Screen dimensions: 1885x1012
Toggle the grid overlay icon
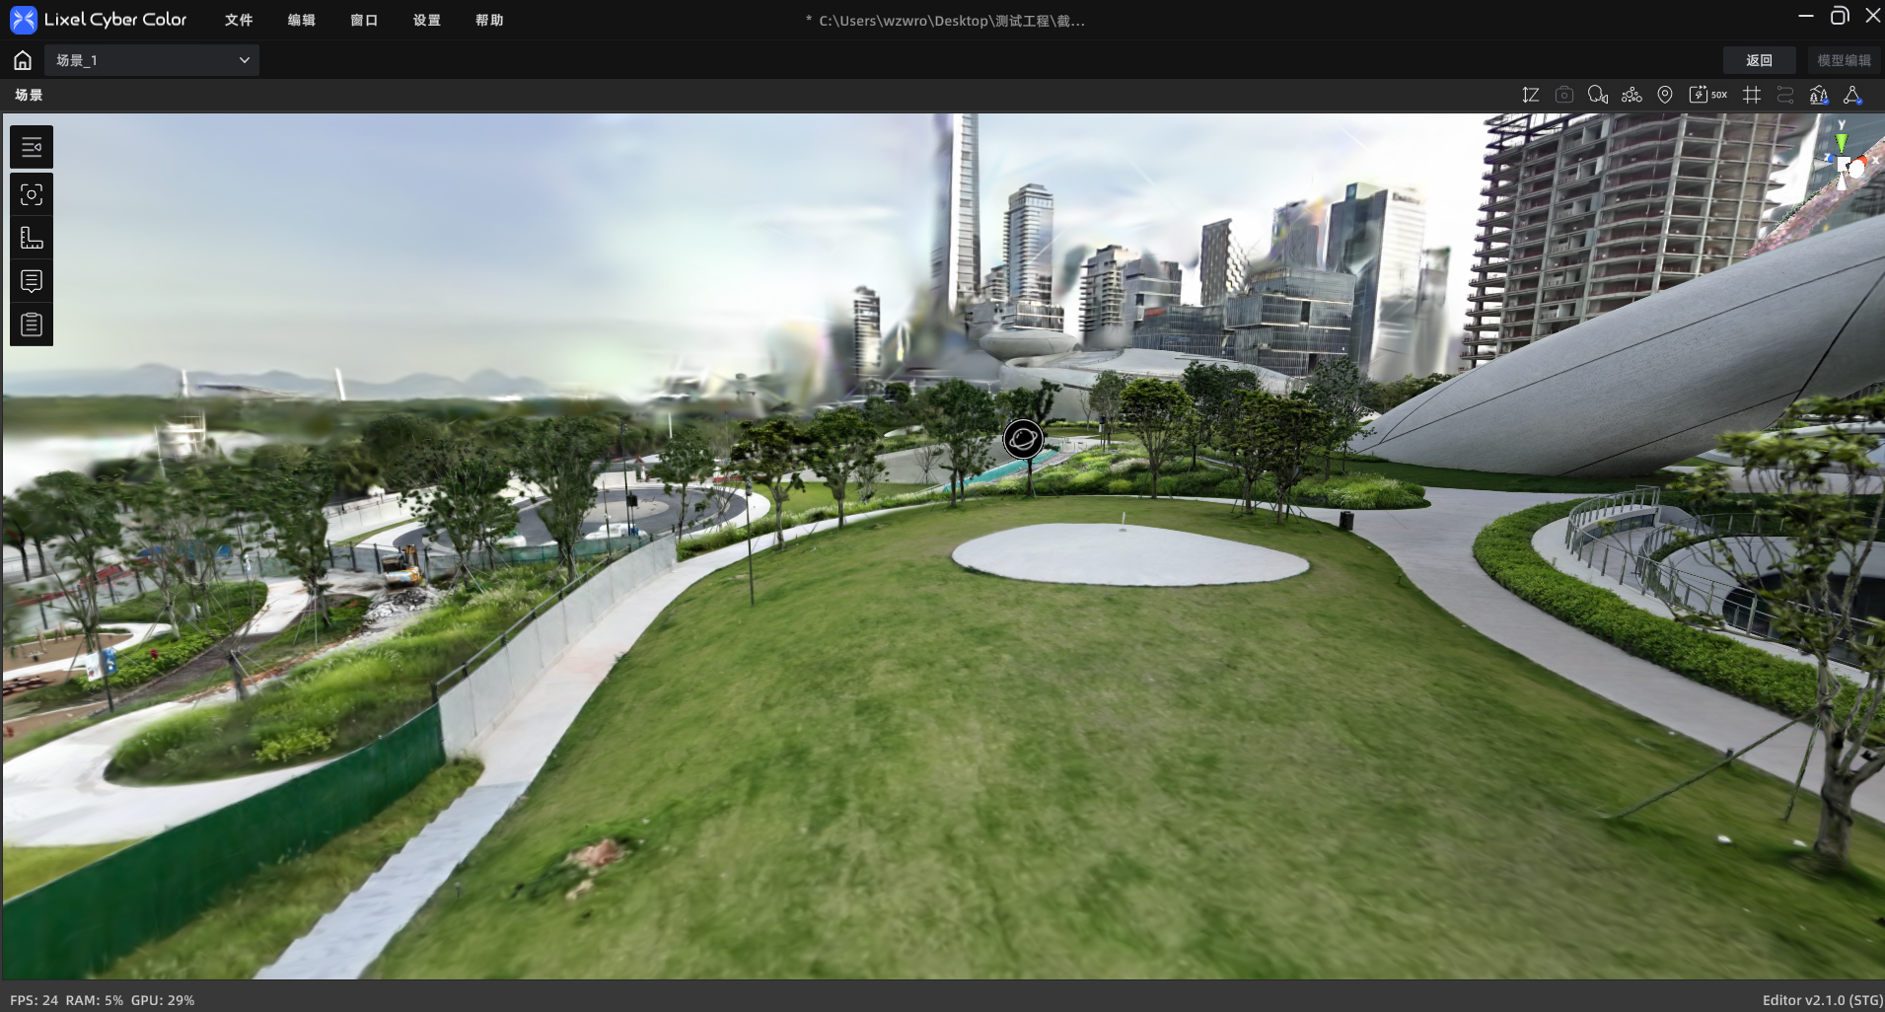click(x=1752, y=95)
